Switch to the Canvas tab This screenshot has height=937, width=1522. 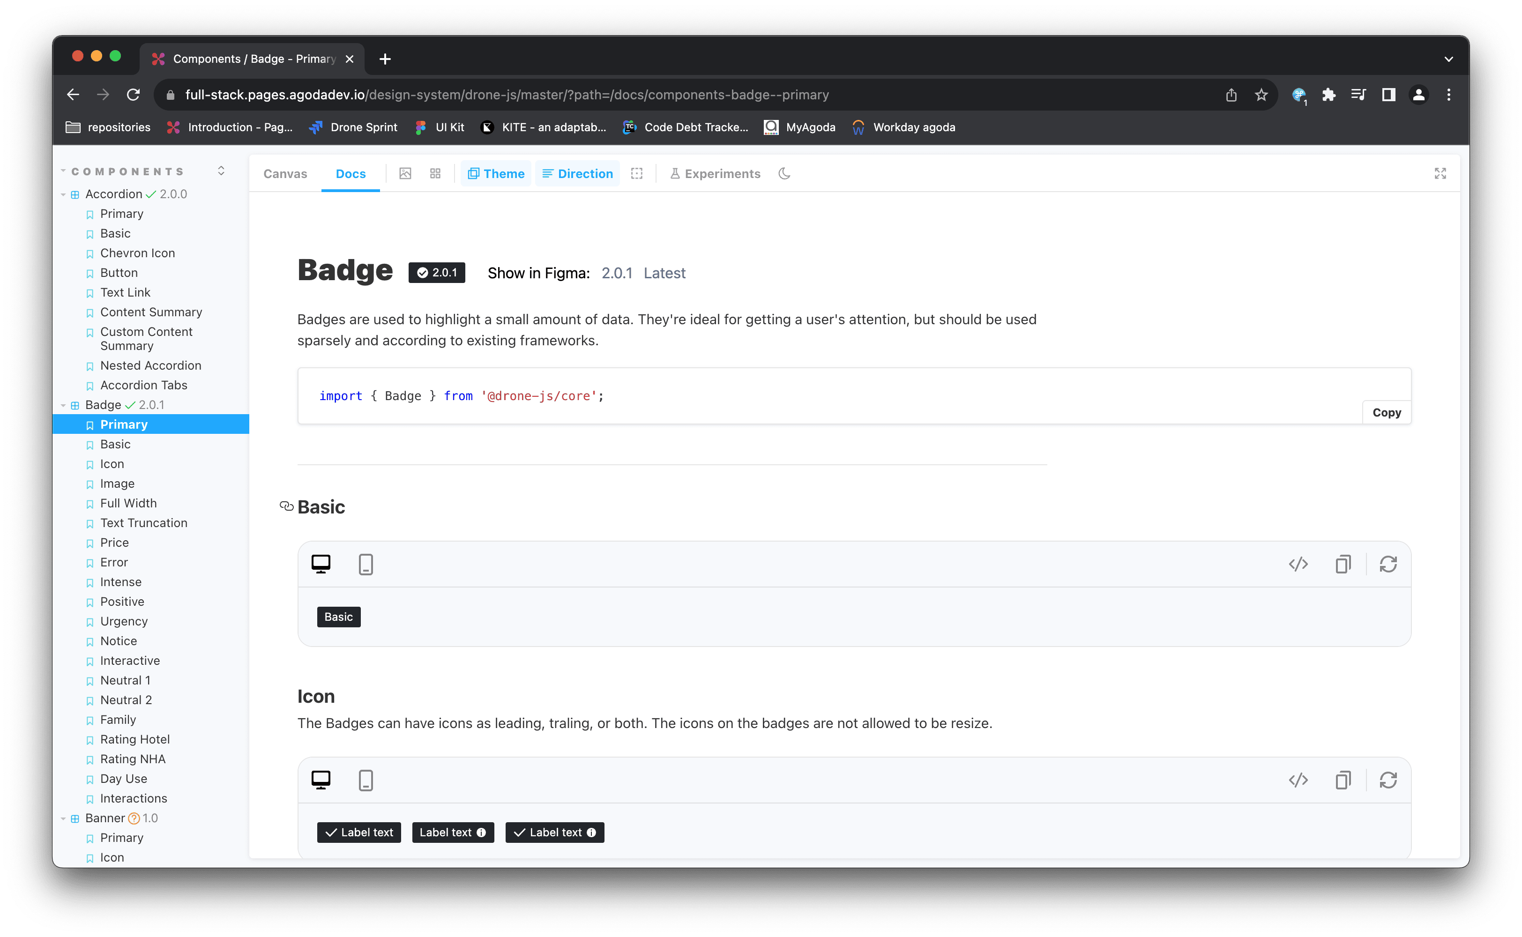[285, 173]
